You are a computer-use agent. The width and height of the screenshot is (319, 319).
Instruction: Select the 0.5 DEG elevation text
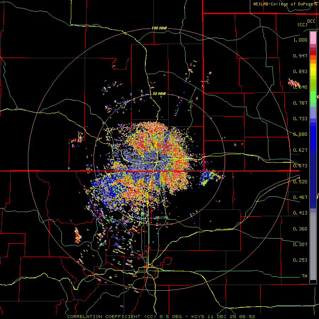pyautogui.click(x=170, y=317)
